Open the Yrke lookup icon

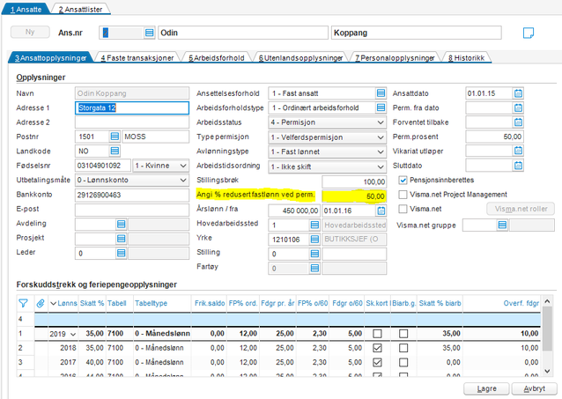click(x=314, y=240)
